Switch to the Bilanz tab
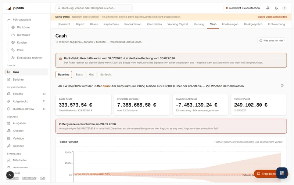 94,24
